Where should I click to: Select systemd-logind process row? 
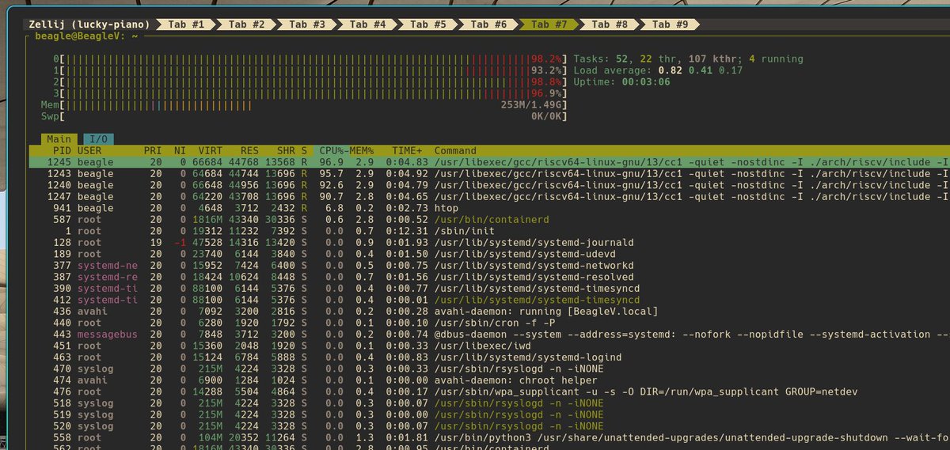coord(489,357)
